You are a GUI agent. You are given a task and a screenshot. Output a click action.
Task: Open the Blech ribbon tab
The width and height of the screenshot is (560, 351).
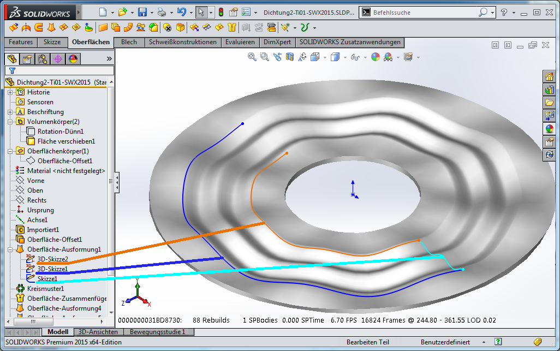click(129, 42)
